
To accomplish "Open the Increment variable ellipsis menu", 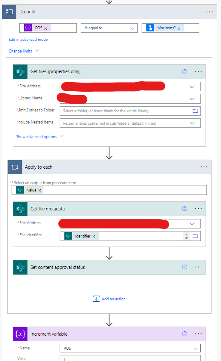I will coord(198,334).
